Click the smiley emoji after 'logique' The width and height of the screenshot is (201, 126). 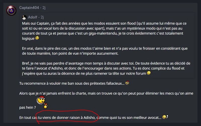tap(37, 38)
